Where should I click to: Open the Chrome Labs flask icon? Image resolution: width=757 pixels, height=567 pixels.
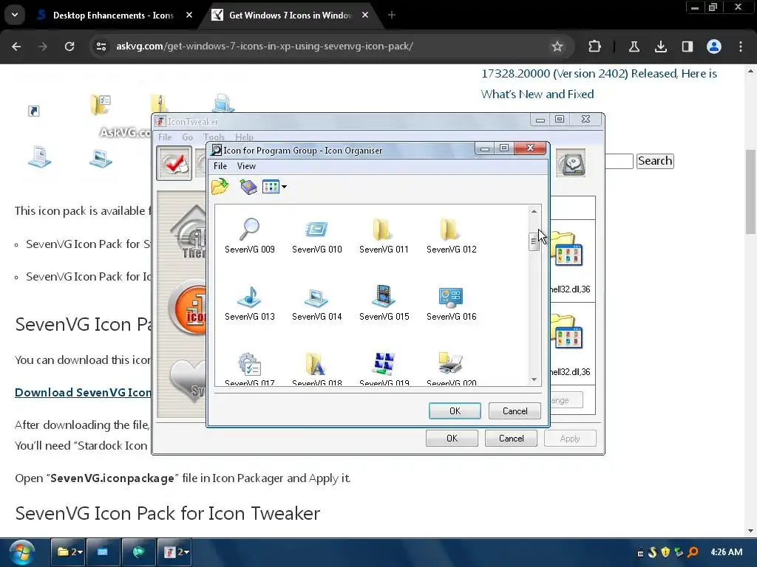(634, 47)
